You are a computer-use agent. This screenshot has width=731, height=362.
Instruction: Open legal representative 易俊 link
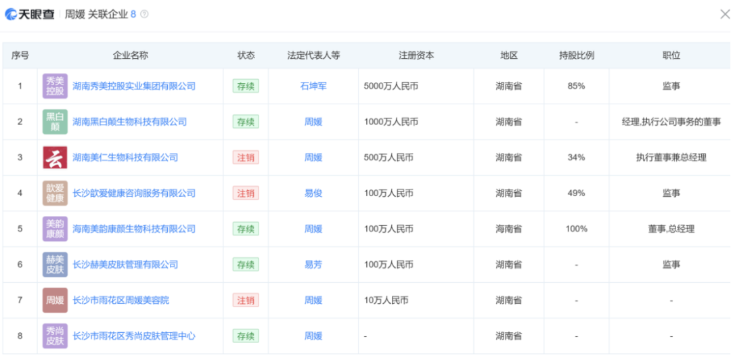[x=313, y=193]
